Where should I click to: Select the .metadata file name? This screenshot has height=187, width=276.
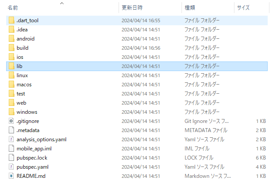coord(28,130)
